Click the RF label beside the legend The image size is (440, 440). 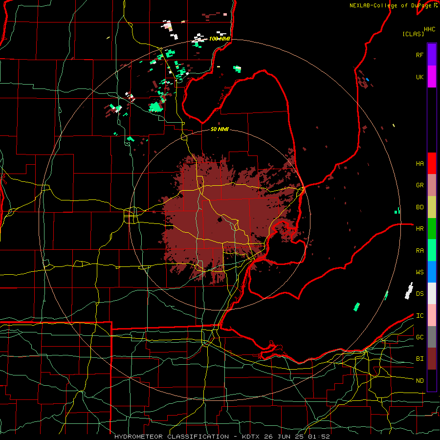click(x=419, y=55)
